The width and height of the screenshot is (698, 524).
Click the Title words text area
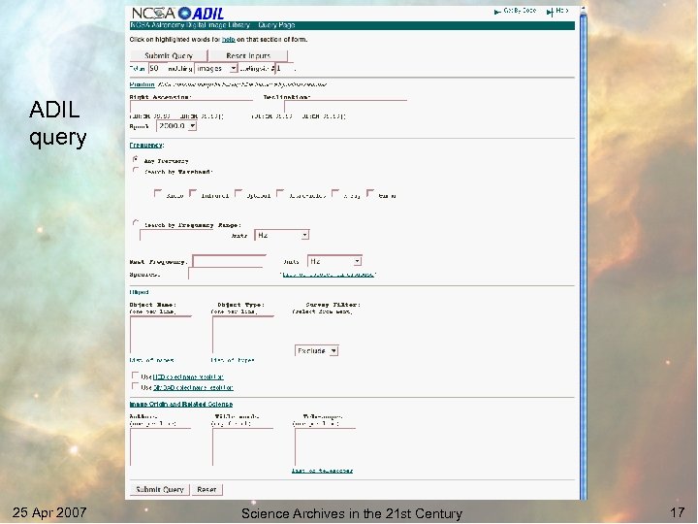click(x=242, y=447)
